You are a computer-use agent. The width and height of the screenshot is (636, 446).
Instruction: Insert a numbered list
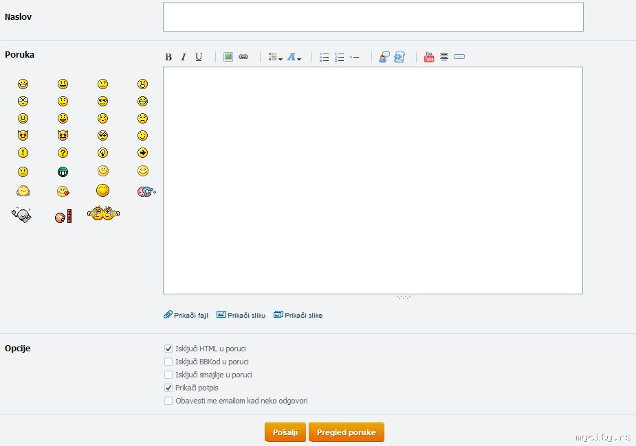[340, 57]
